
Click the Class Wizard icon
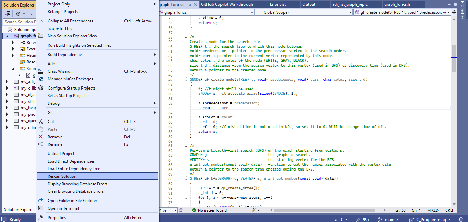[41, 71]
